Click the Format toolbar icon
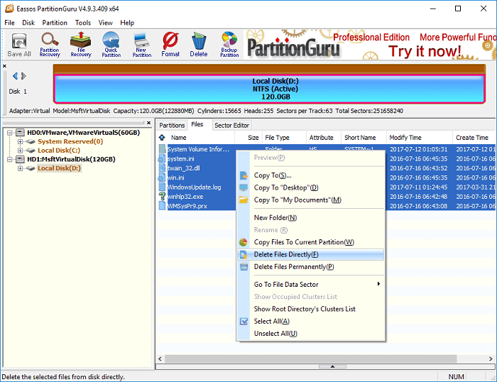 pos(170,45)
